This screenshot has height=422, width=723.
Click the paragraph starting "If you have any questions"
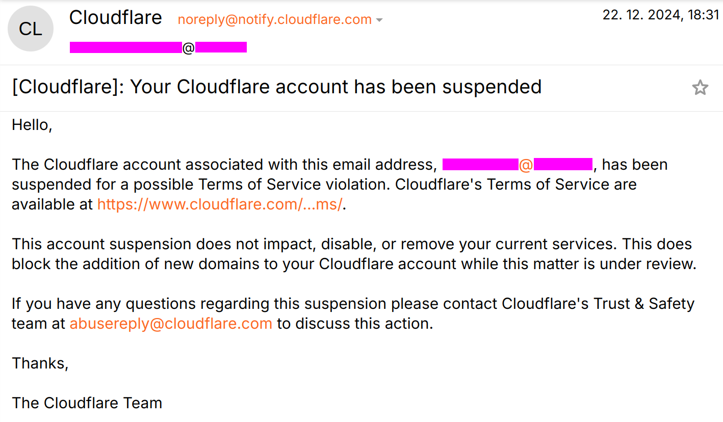pyautogui.click(x=353, y=313)
